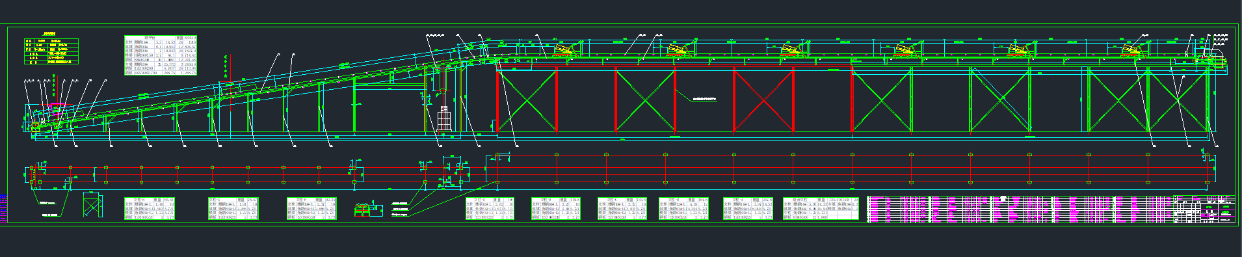This screenshot has height=257, width=1242.
Task: Click the drawing title block at bottom right
Action: [x=1205, y=209]
